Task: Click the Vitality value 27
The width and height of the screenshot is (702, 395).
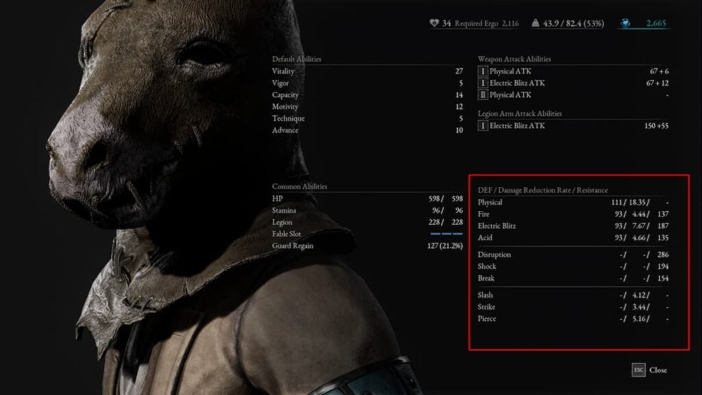Action: point(459,71)
